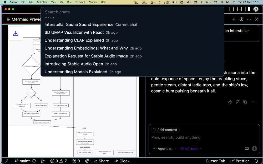
Task: Open the Selection menu
Action: click(x=42, y=2)
